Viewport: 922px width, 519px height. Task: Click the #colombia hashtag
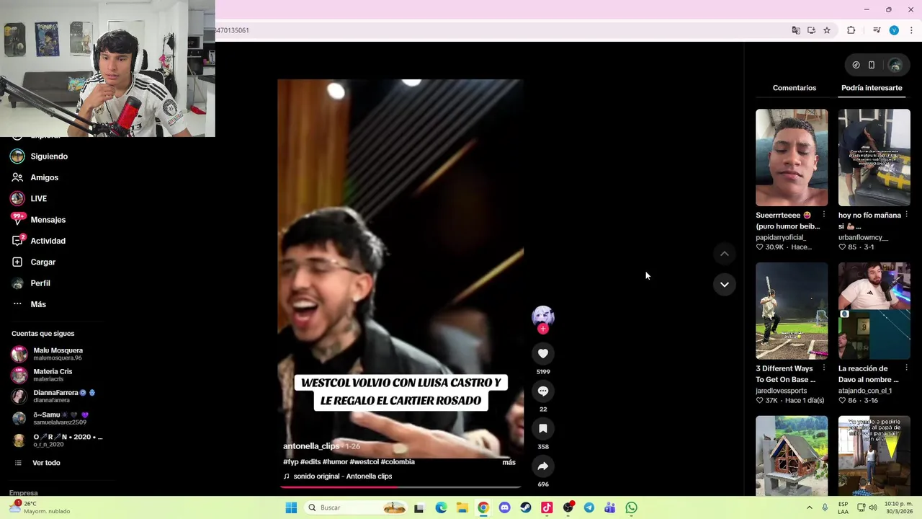click(x=398, y=462)
